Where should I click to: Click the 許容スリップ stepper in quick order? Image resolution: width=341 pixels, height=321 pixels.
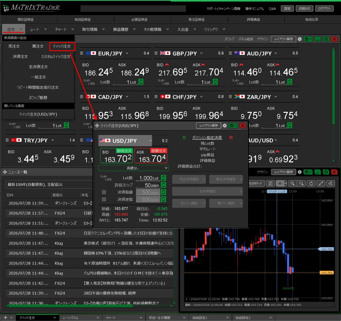(164, 185)
